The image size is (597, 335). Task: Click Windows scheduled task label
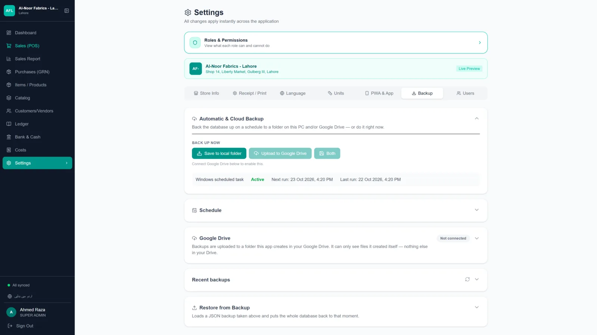(219, 180)
